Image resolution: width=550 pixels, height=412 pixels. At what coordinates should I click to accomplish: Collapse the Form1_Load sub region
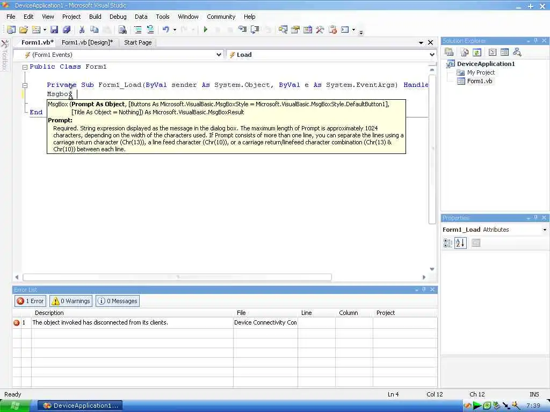(x=25, y=85)
